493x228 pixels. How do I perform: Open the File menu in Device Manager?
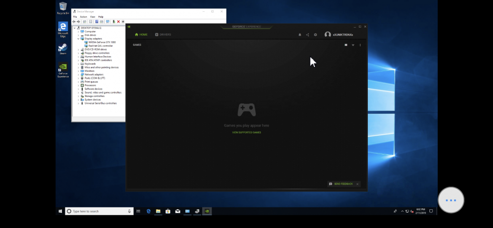tap(75, 17)
